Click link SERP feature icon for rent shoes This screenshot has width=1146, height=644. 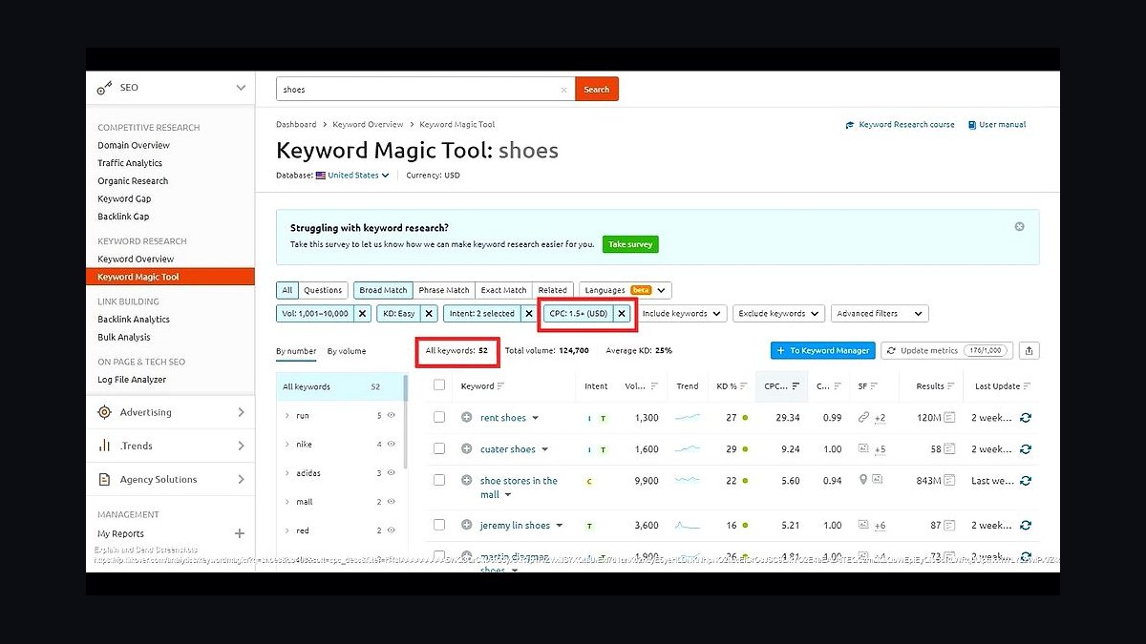pos(863,418)
